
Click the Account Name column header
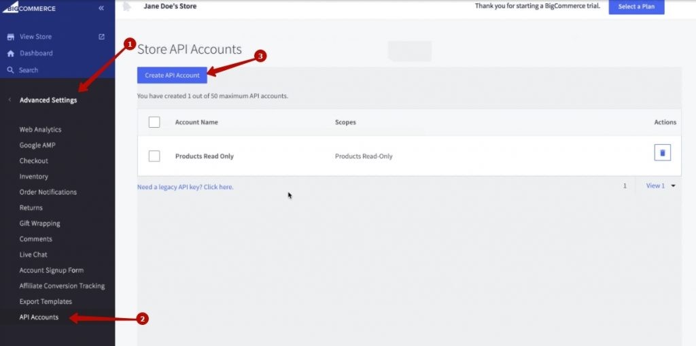(196, 122)
